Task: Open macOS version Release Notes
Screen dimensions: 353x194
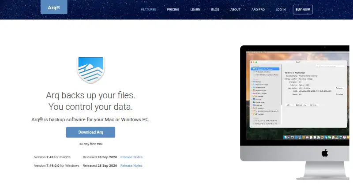Action: (x=131, y=157)
